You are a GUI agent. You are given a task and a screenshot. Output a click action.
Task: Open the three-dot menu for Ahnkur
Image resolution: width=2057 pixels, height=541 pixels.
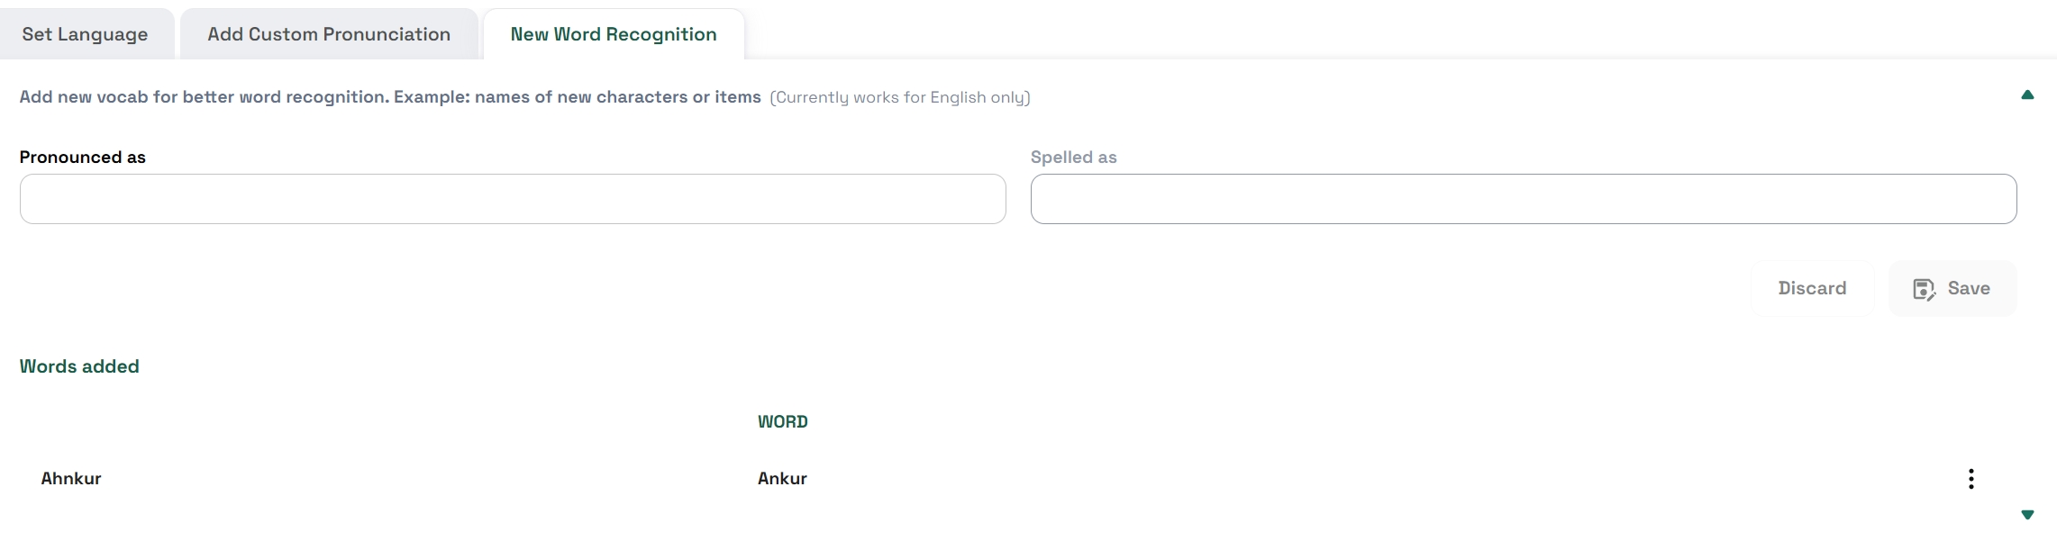tap(1971, 479)
